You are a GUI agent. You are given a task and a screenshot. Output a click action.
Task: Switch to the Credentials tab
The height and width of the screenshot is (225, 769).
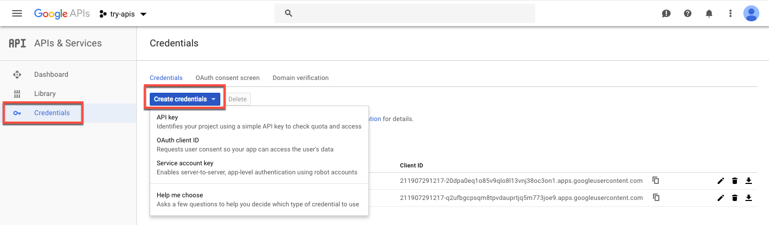[166, 78]
